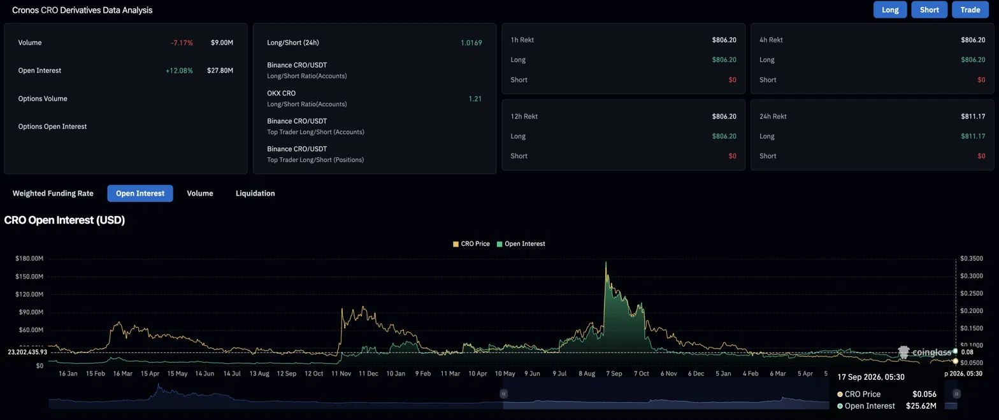This screenshot has width=999, height=420.
Task: Click the 24h Rekt Short value $0
Action: [x=981, y=156]
